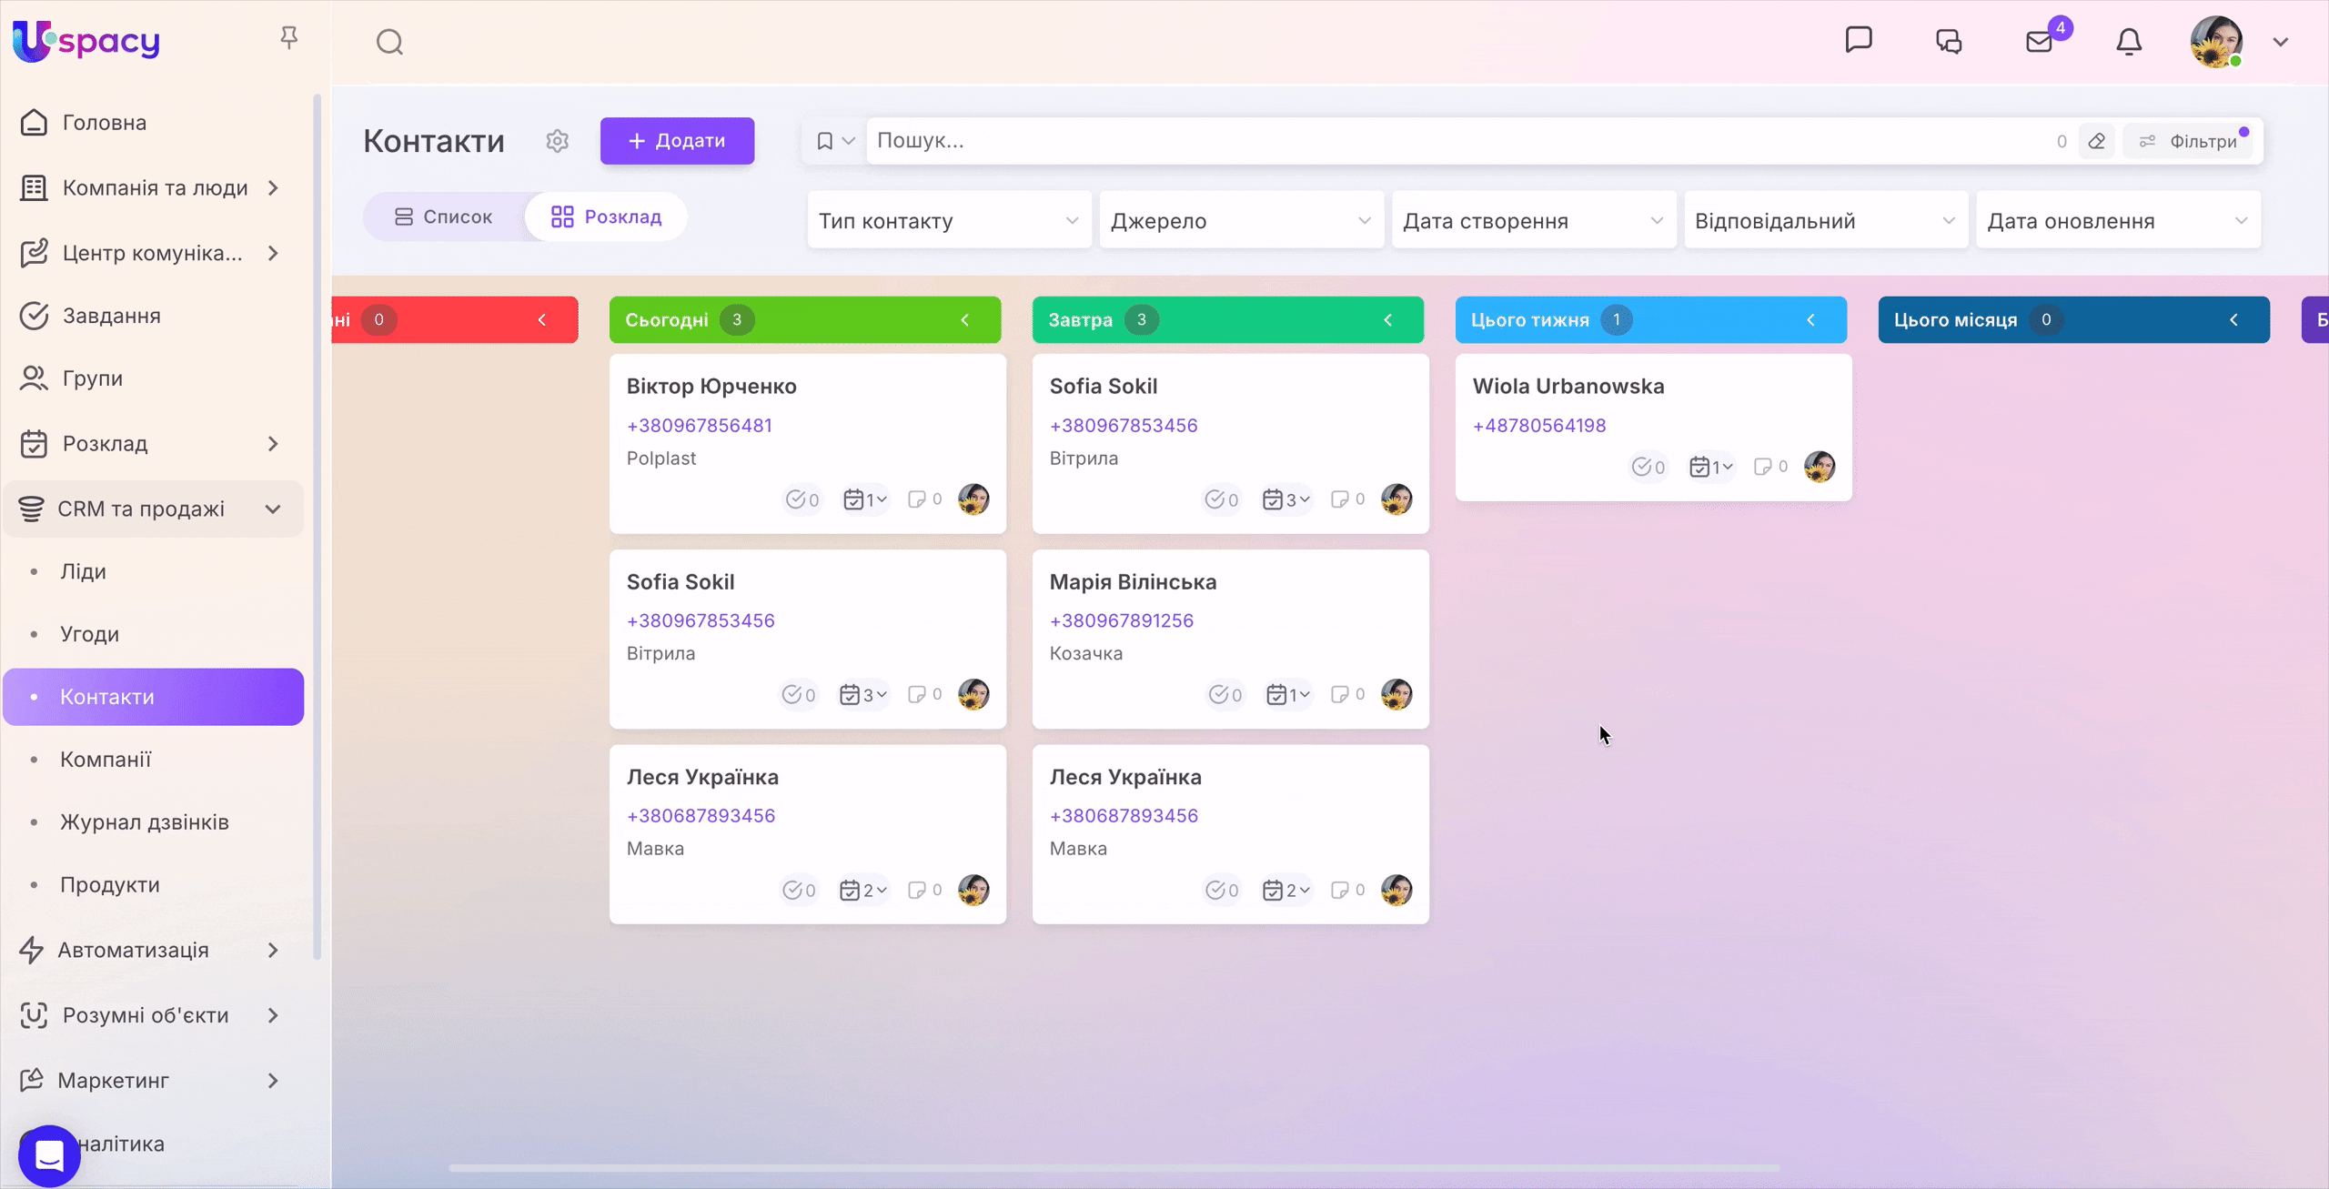2329x1189 pixels.
Task: Collapse the Сьогодні column
Action: pos(965,320)
